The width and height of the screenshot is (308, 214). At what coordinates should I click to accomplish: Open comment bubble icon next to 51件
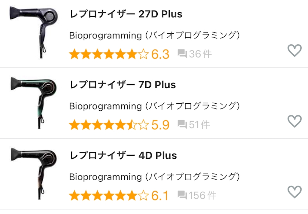182,125
